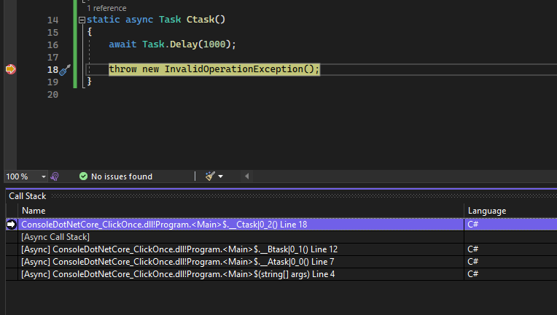Run code cleanup with the broom icon

coord(210,176)
